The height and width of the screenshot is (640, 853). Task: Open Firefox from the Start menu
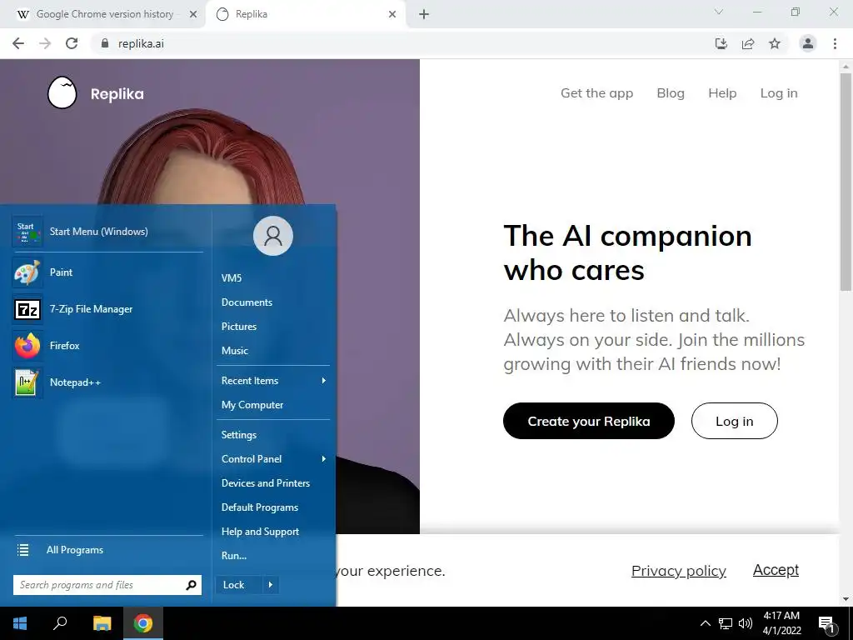pyautogui.click(x=107, y=346)
